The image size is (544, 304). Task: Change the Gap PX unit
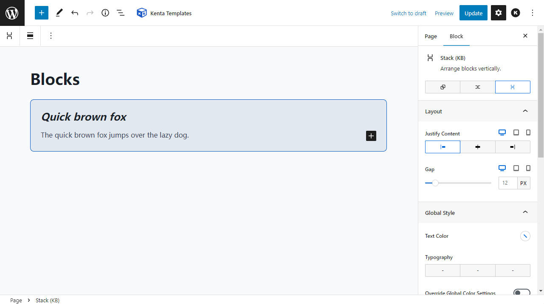tap(524, 183)
